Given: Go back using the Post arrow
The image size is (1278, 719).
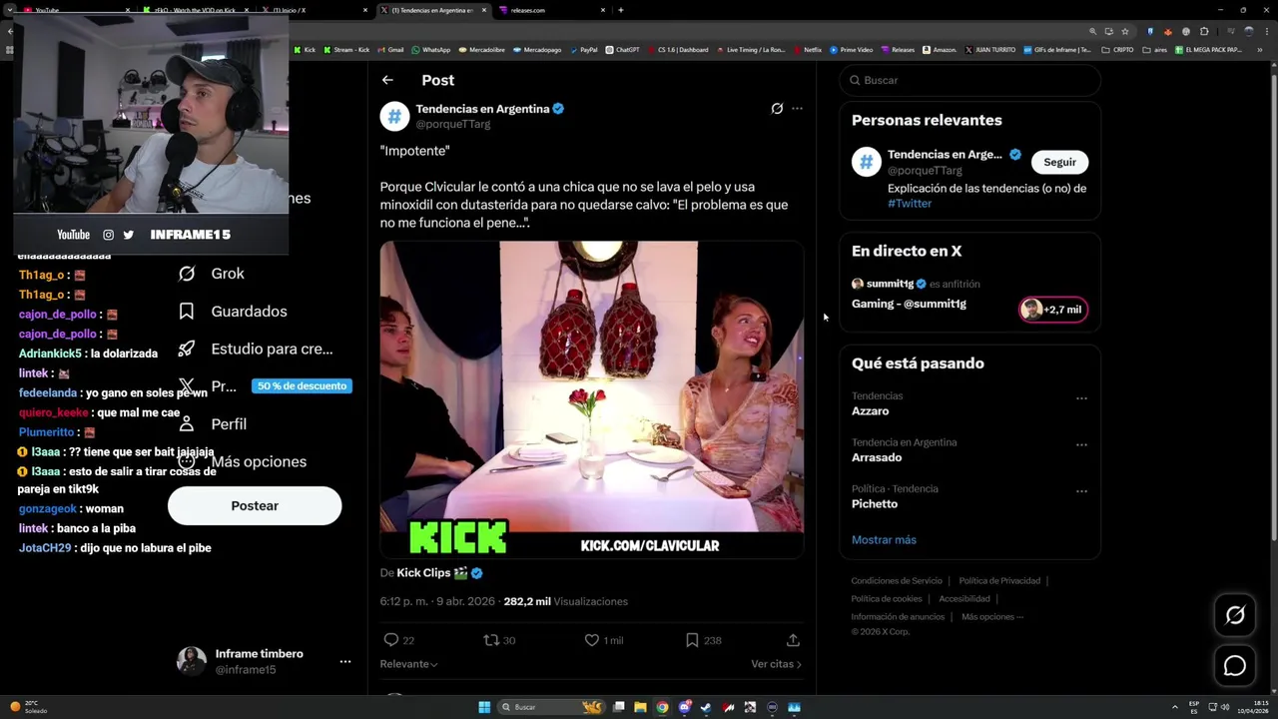Looking at the screenshot, I should pos(387,80).
